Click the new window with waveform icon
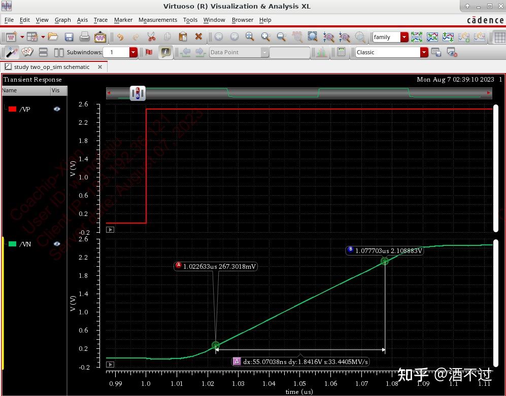 point(11,37)
